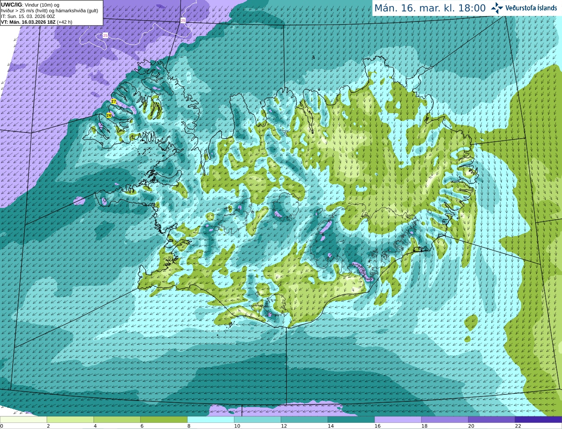Select the 8–10 m/s light cyan legend swatch
The width and height of the screenshot is (562, 429).
click(x=211, y=419)
